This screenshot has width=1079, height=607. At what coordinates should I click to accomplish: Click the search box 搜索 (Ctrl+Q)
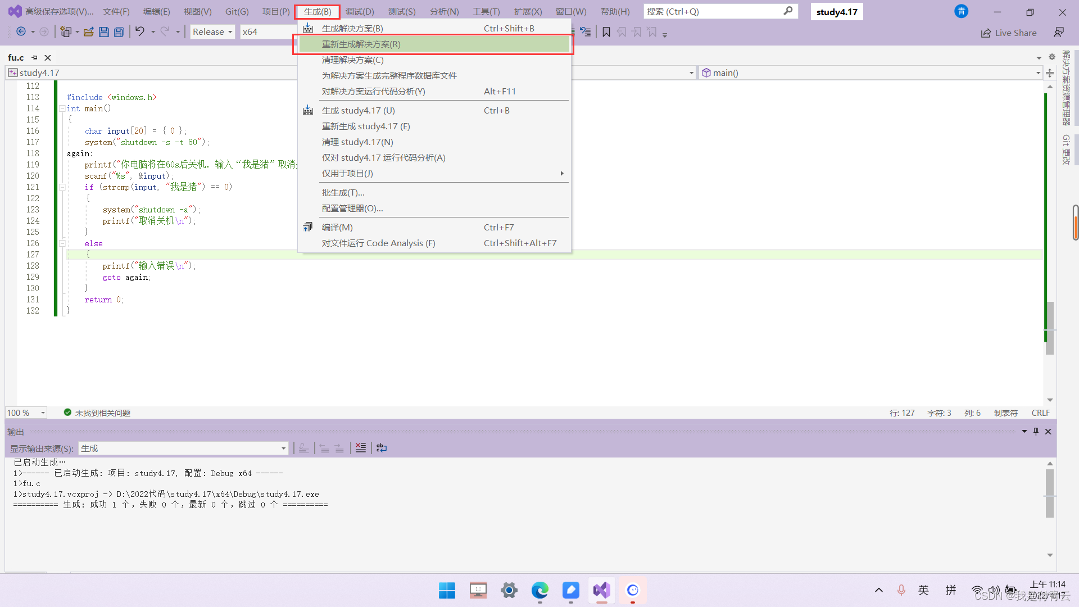pyautogui.click(x=714, y=12)
